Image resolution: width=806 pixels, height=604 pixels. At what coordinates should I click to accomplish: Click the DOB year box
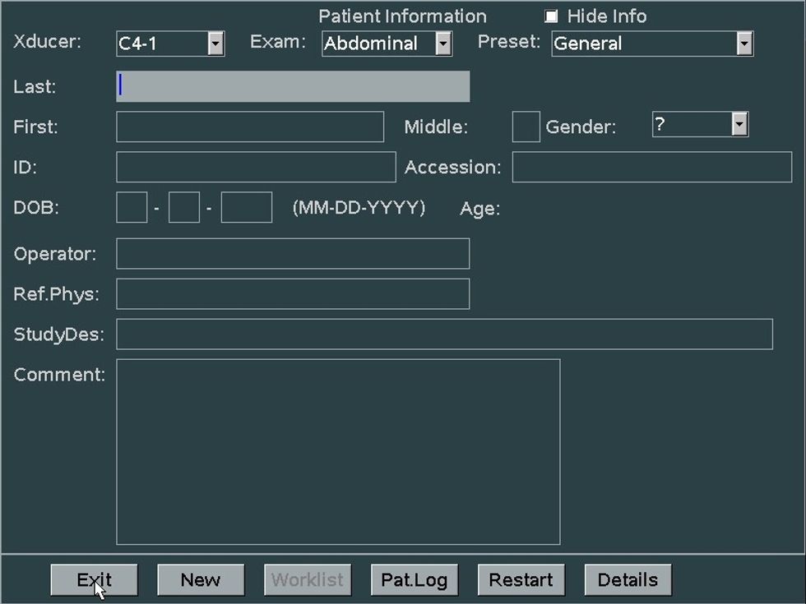point(247,208)
